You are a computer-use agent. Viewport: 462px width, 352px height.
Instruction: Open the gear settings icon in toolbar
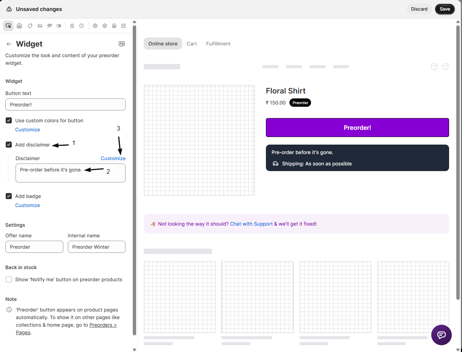(x=105, y=26)
